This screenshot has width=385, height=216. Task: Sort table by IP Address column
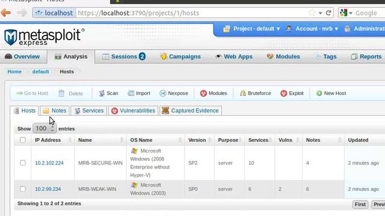(53, 140)
